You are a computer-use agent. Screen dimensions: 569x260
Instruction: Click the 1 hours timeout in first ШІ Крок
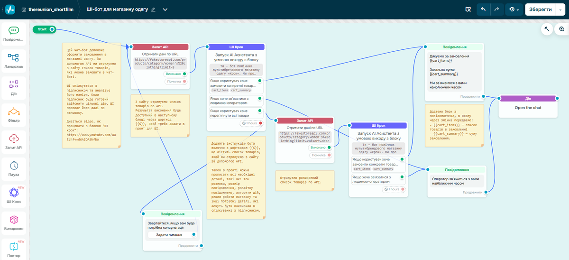[251, 123]
